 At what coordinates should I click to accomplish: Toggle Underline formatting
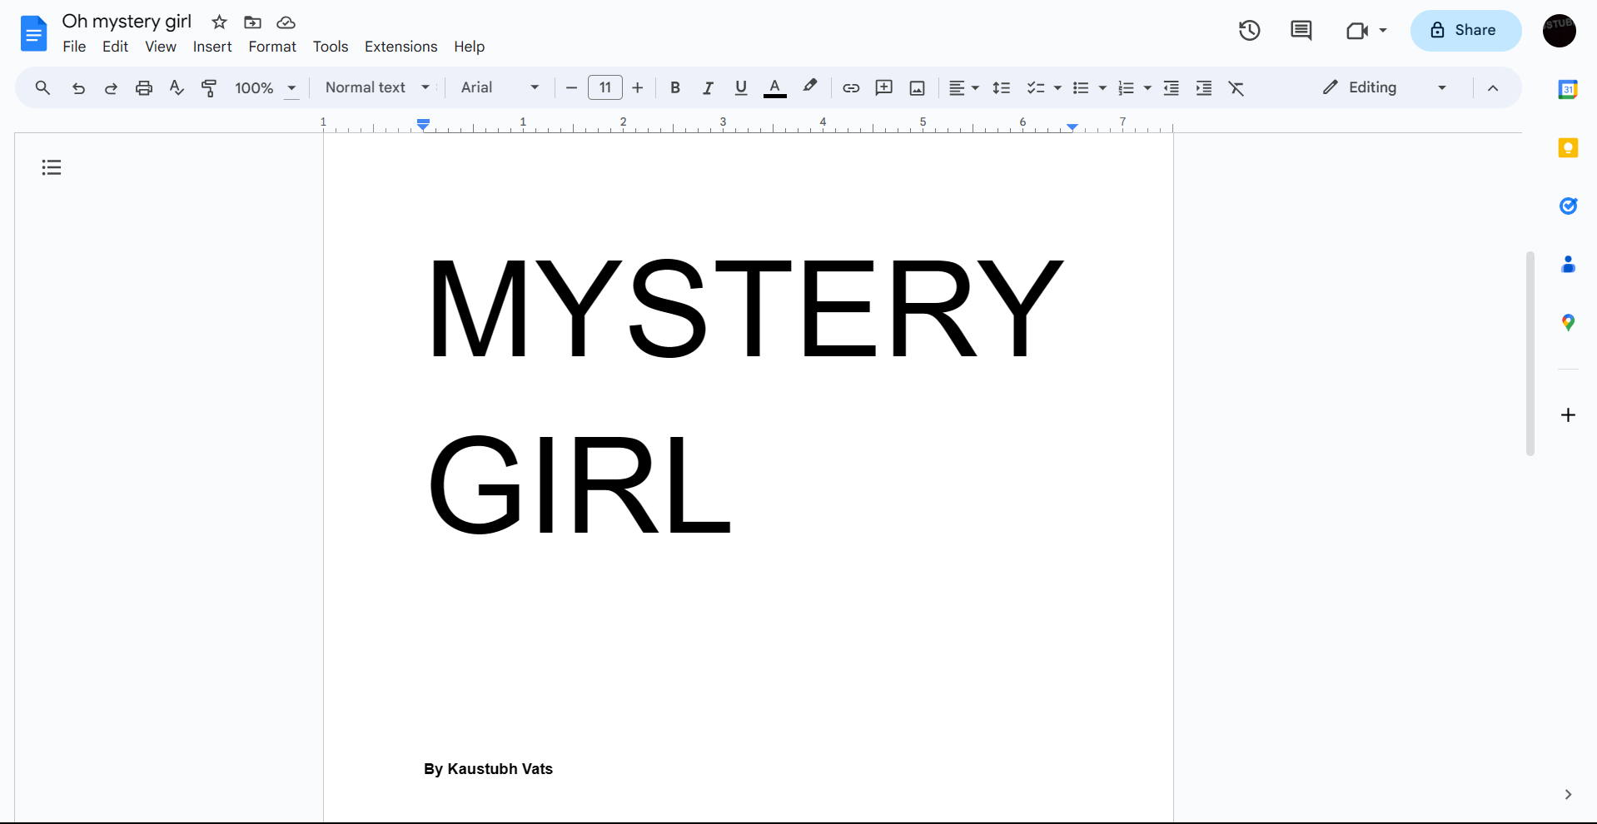[x=740, y=88]
